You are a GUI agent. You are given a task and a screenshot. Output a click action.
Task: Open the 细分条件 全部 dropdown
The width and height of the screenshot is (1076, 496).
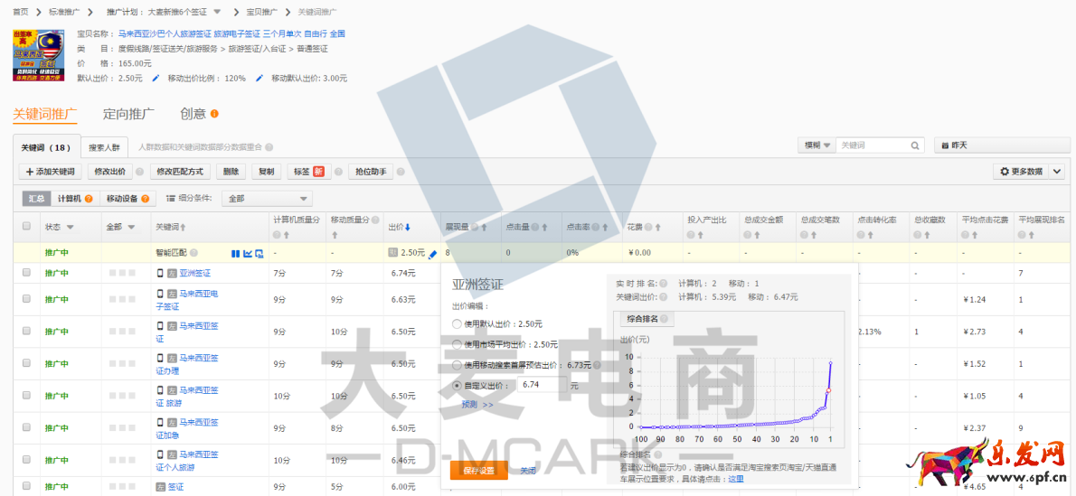pyautogui.click(x=268, y=199)
